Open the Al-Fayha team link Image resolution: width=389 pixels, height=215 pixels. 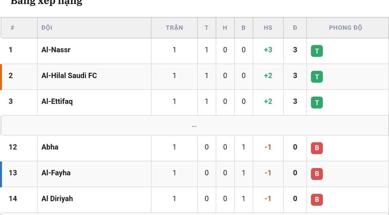(x=56, y=173)
